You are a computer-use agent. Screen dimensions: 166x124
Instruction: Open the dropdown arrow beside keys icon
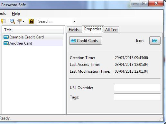click(x=23, y=21)
